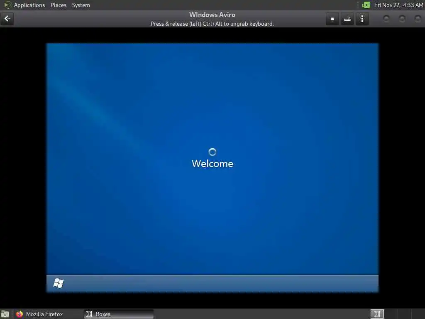The image size is (425, 319).
Task: Click the Welcome text in the VM display
Action: 212,164
